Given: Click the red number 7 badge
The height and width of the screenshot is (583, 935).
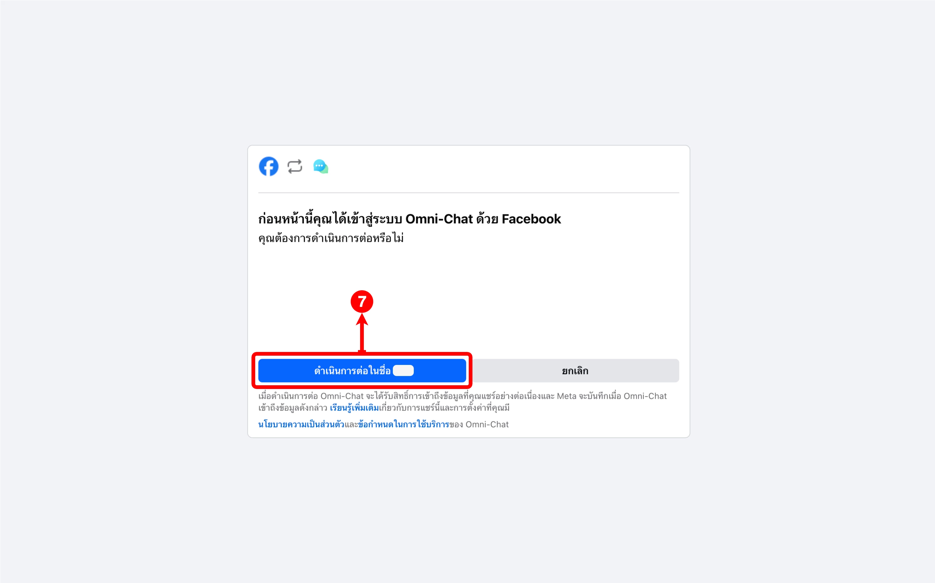Looking at the screenshot, I should click(x=362, y=302).
